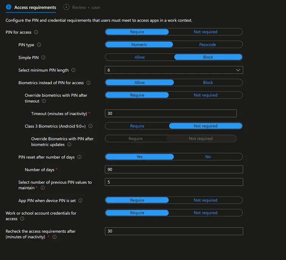Click info icon for App PIN when device PIN is set
This screenshot has height=260, width=286.
click(x=80, y=201)
